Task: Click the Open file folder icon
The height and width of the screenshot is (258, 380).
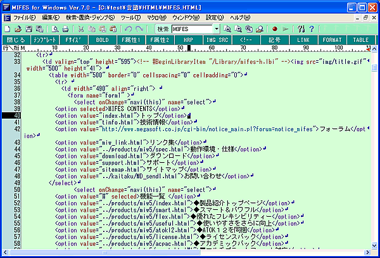Action: tap(18, 29)
